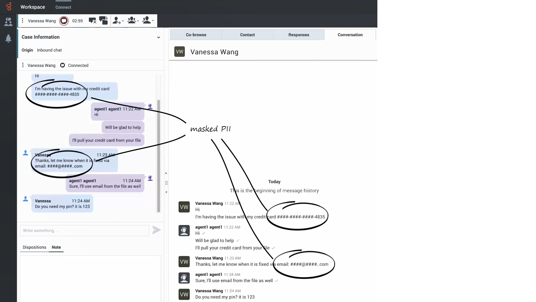Open the notifications bell icon
536x302 pixels.
[8, 38]
